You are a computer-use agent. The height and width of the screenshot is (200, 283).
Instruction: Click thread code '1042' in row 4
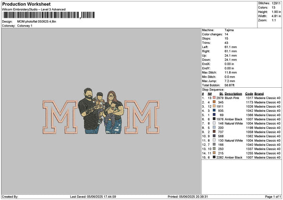[250, 111]
